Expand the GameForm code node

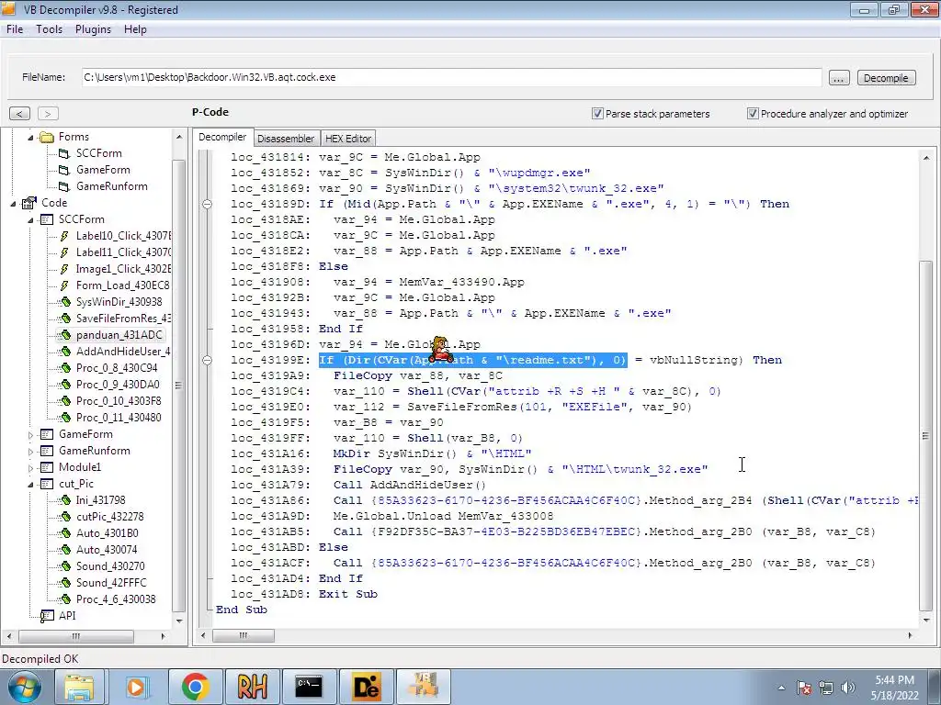coord(30,434)
